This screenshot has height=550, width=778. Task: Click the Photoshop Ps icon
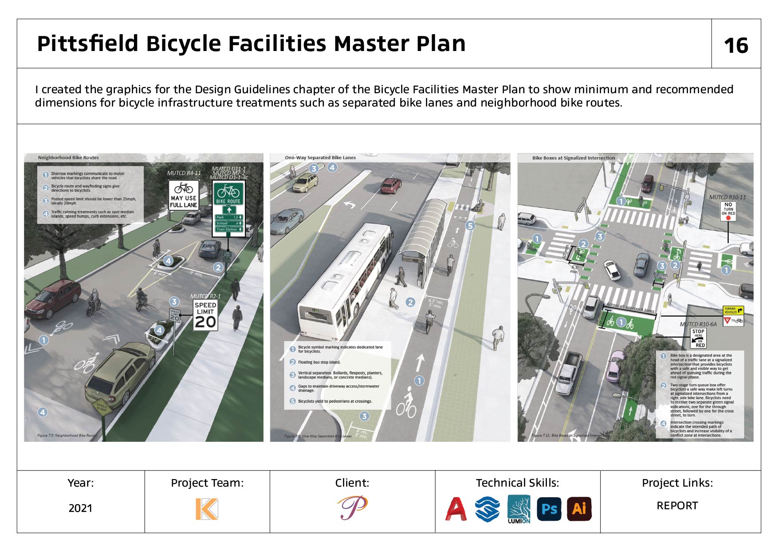(x=549, y=509)
